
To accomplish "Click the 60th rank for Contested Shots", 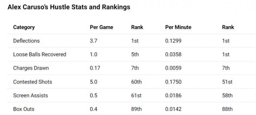I will pyautogui.click(x=136, y=82).
